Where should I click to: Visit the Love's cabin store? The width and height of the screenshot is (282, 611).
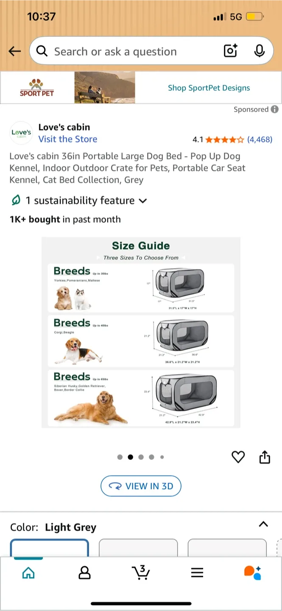[x=67, y=139]
